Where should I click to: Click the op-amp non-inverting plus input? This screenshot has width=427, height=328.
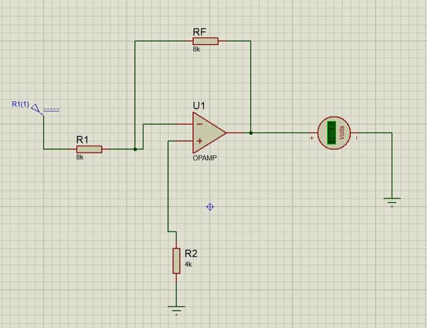pyautogui.click(x=200, y=141)
